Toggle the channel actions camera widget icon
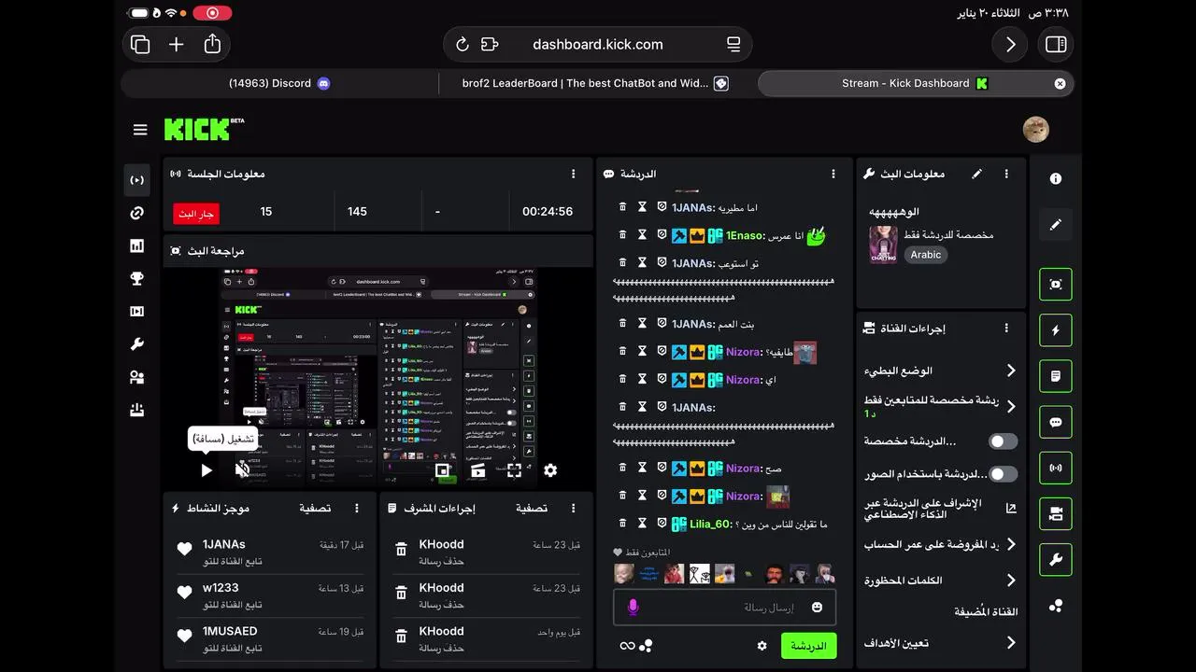 pos(1056,513)
